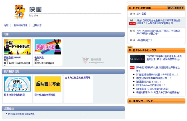This screenshot has width=187, height=121.
Task: Open the PON! program at 10:25
Action: (x=158, y=32)
